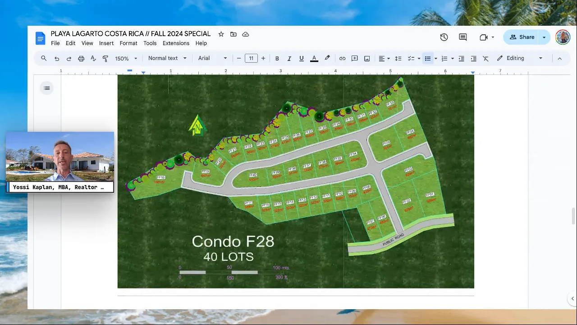Decrease font size with minus
Viewport: 577px width, 325px height.
click(239, 58)
